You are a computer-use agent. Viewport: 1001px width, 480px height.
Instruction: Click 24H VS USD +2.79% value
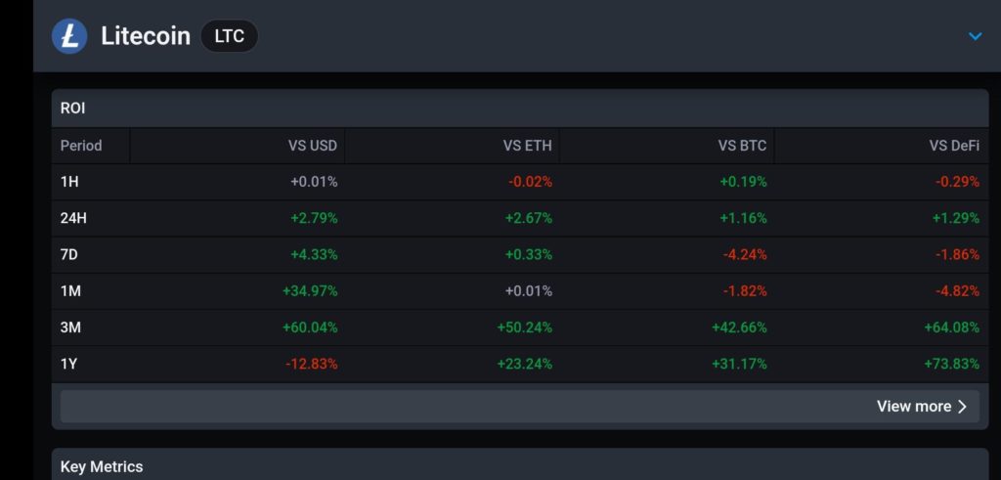(x=314, y=218)
